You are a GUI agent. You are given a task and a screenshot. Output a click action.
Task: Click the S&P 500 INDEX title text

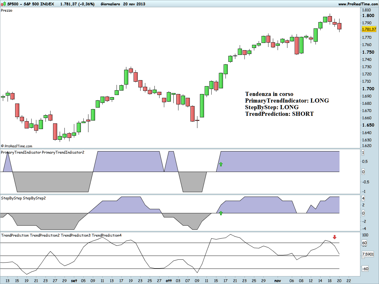pyautogui.click(x=39, y=4)
